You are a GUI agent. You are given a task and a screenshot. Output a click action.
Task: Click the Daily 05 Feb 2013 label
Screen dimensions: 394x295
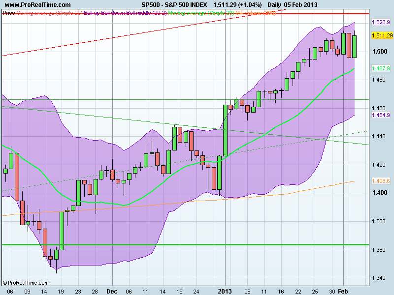tap(292, 4)
